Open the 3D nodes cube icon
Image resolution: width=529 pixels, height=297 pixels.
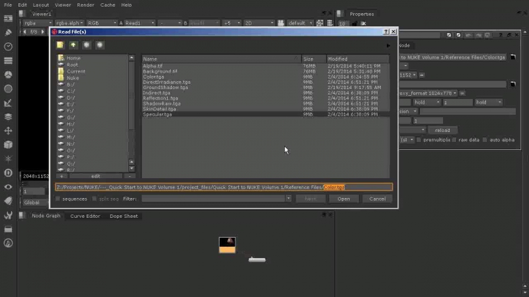(x=8, y=145)
